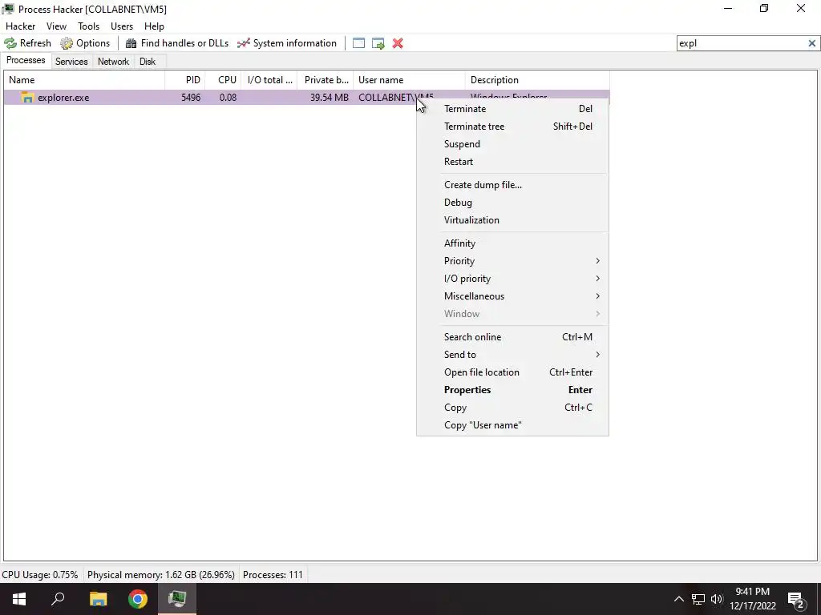
Task: Sort by the Private bytes column header
Action: coord(326,80)
